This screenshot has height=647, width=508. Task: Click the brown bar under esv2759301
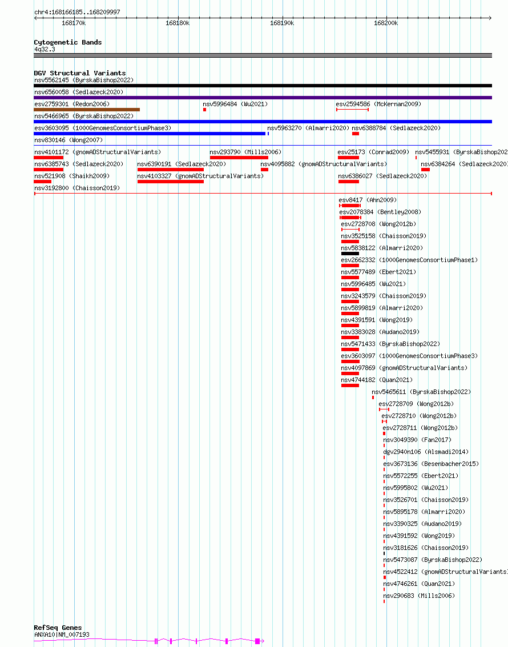(x=87, y=109)
